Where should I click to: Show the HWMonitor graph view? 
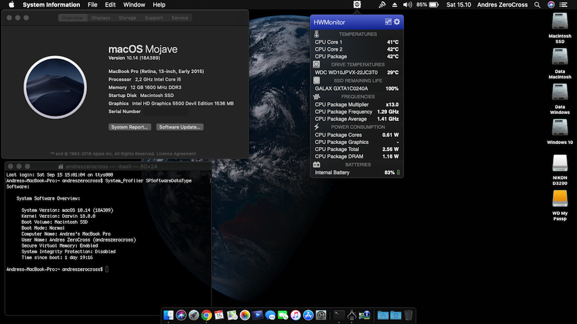pos(388,22)
